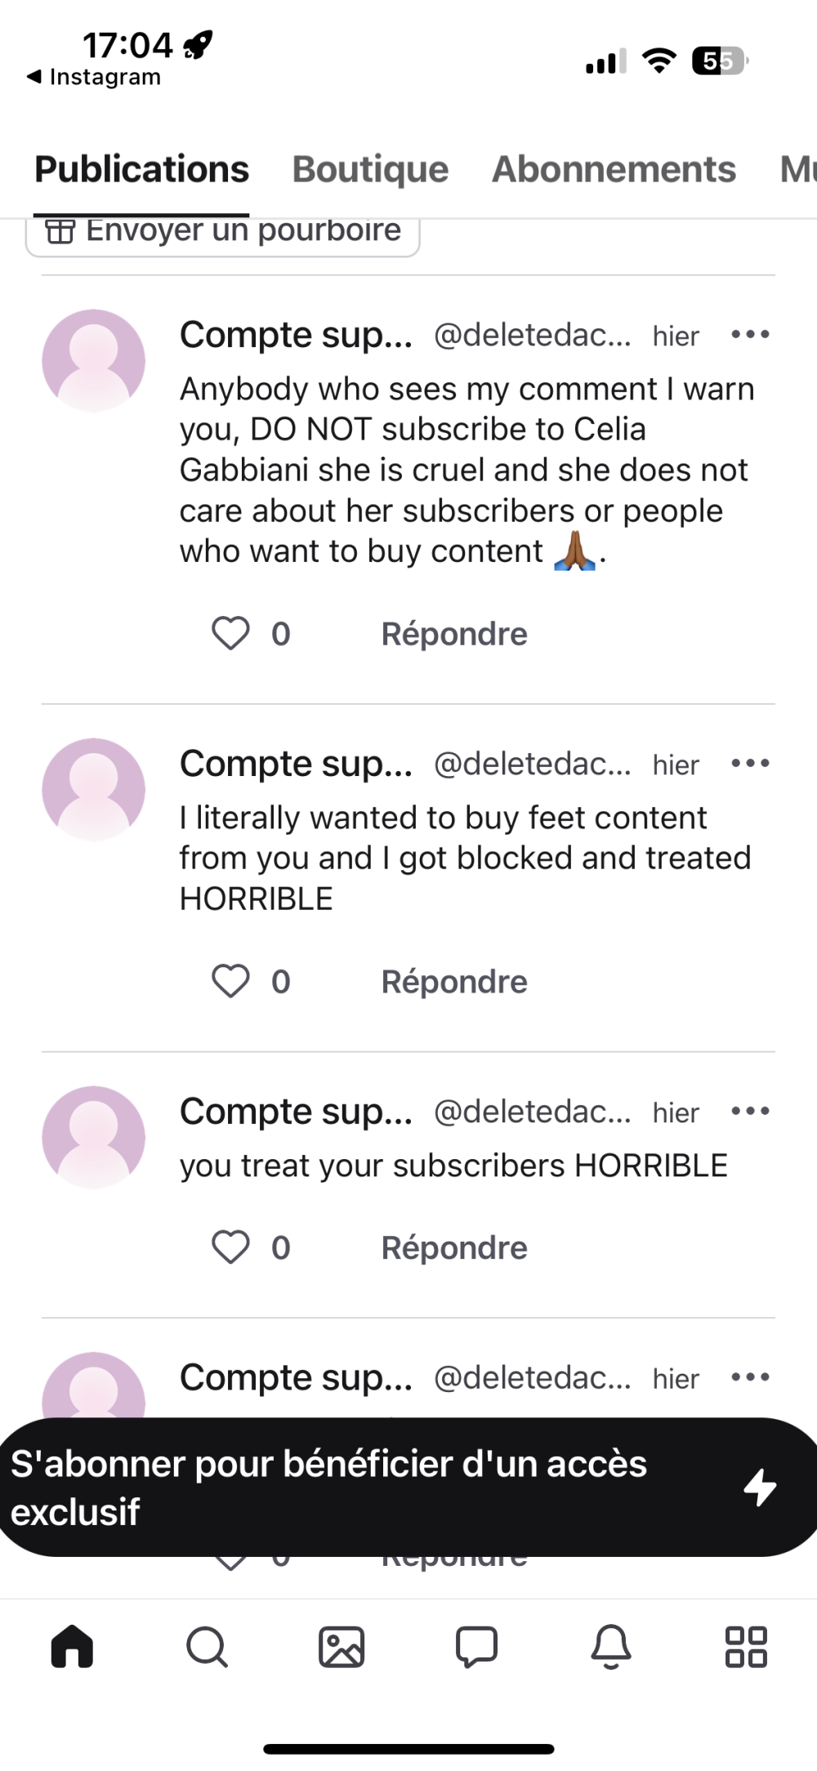Open the grid menu icon in bottom bar
The width and height of the screenshot is (817, 1771).
coord(746,1646)
